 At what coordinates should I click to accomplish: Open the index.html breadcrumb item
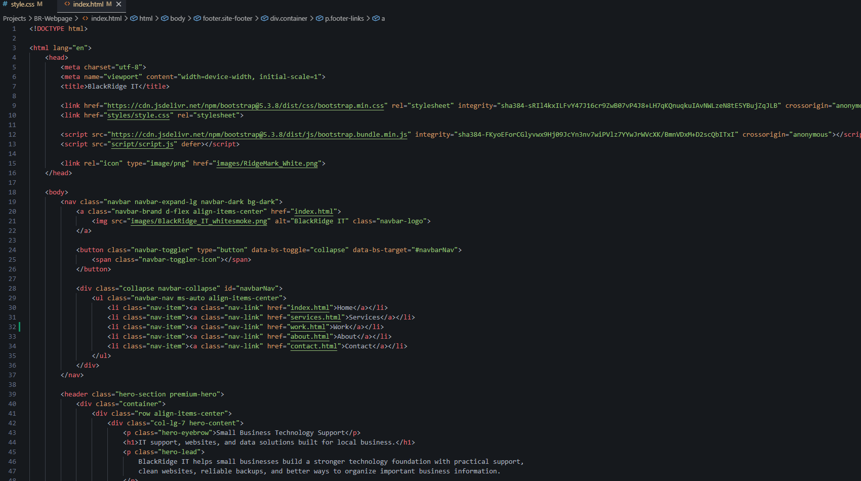click(x=106, y=19)
